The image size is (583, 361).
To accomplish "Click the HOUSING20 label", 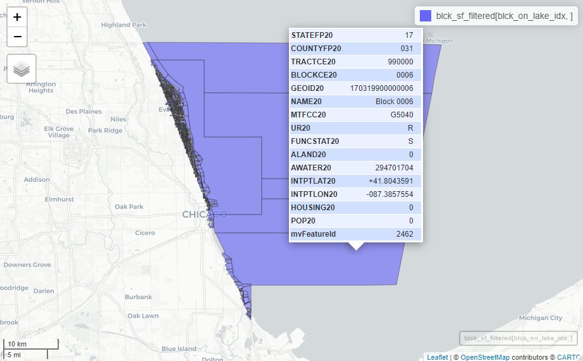I will [x=313, y=208].
